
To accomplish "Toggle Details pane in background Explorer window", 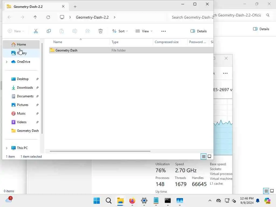I will coord(261,29).
